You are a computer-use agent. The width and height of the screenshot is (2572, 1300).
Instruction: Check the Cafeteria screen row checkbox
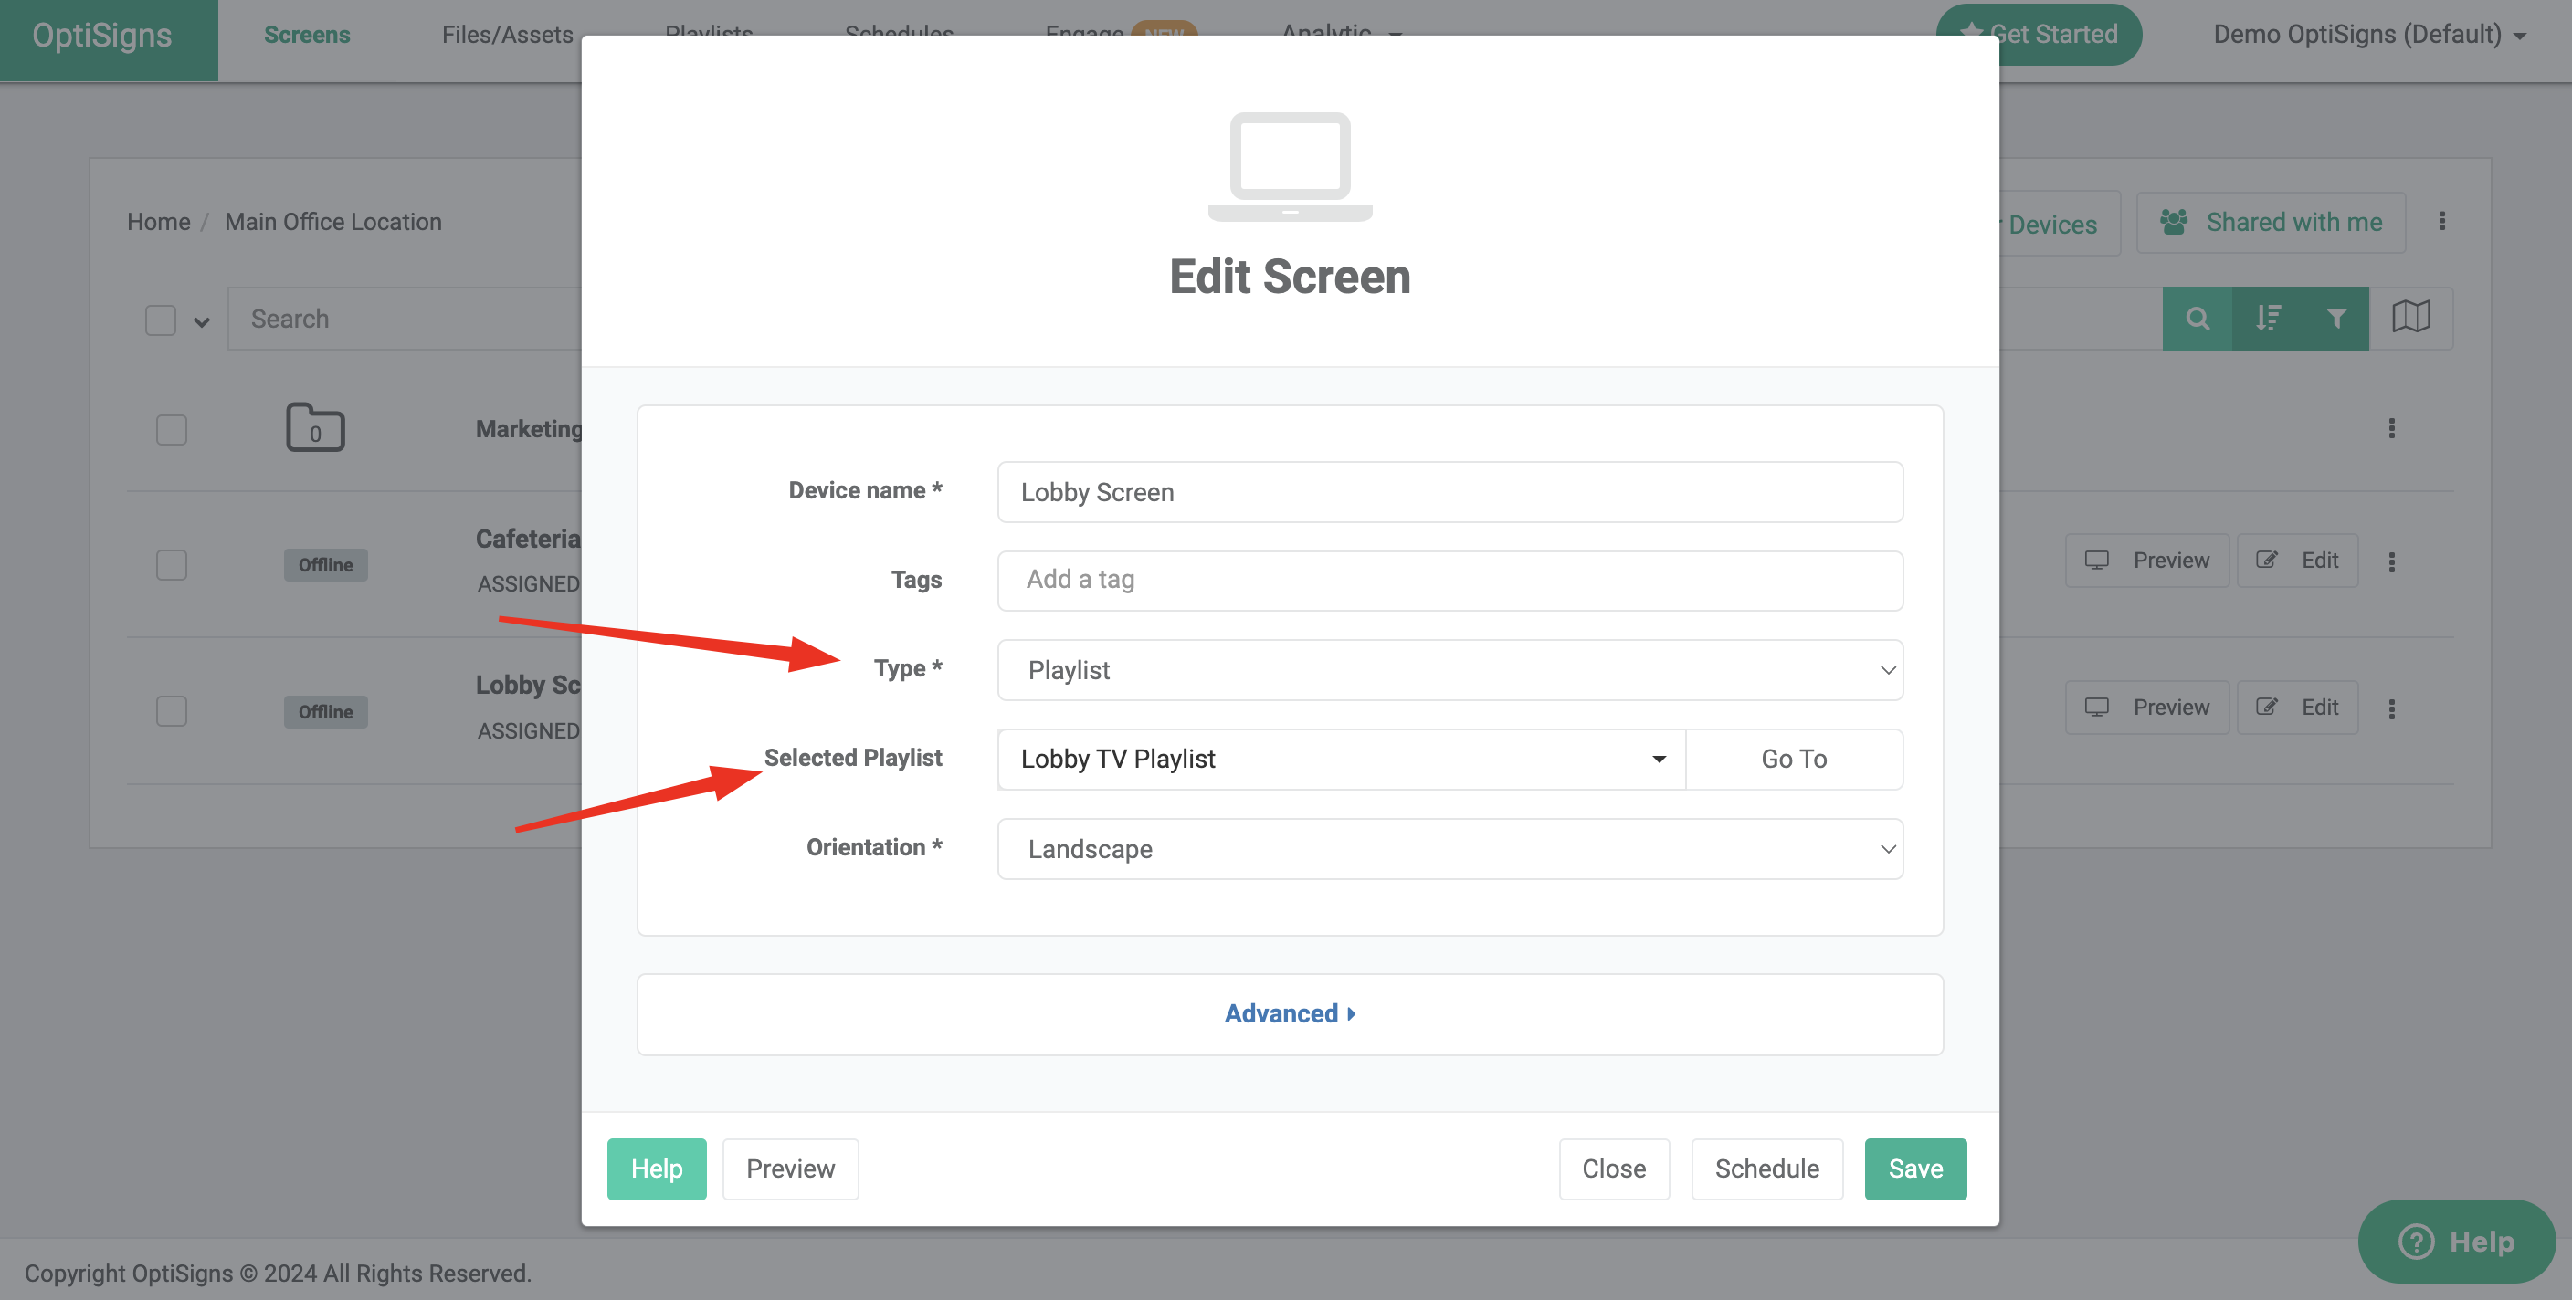(171, 563)
